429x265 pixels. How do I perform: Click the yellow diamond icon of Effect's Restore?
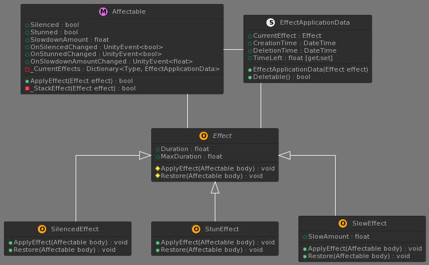(x=158, y=176)
